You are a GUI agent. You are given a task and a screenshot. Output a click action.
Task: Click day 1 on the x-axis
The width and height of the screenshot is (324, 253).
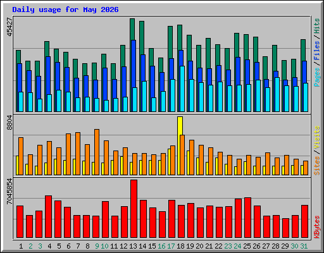click(21, 246)
